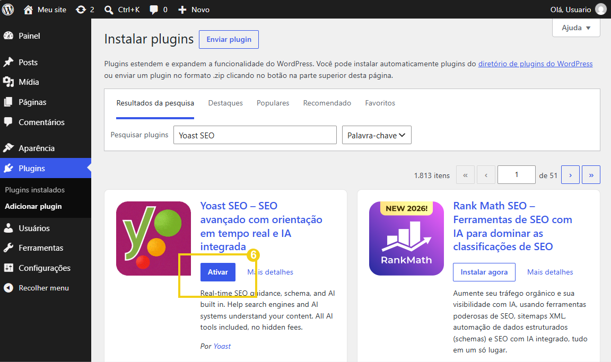Open Plugins instalados submenu item
Image resolution: width=611 pixels, height=362 pixels.
[x=34, y=190]
